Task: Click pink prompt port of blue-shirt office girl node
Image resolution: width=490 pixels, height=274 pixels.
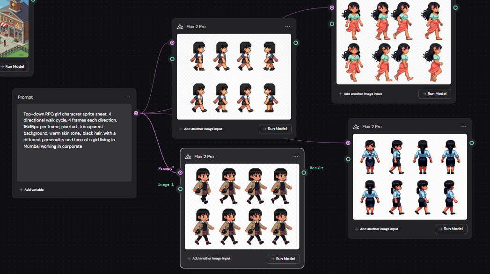Action: [348, 143]
